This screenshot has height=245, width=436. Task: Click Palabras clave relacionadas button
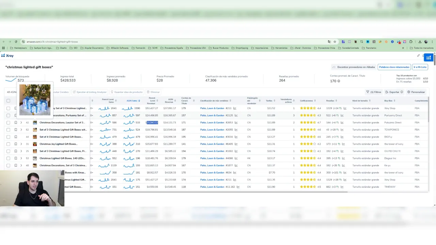click(394, 67)
